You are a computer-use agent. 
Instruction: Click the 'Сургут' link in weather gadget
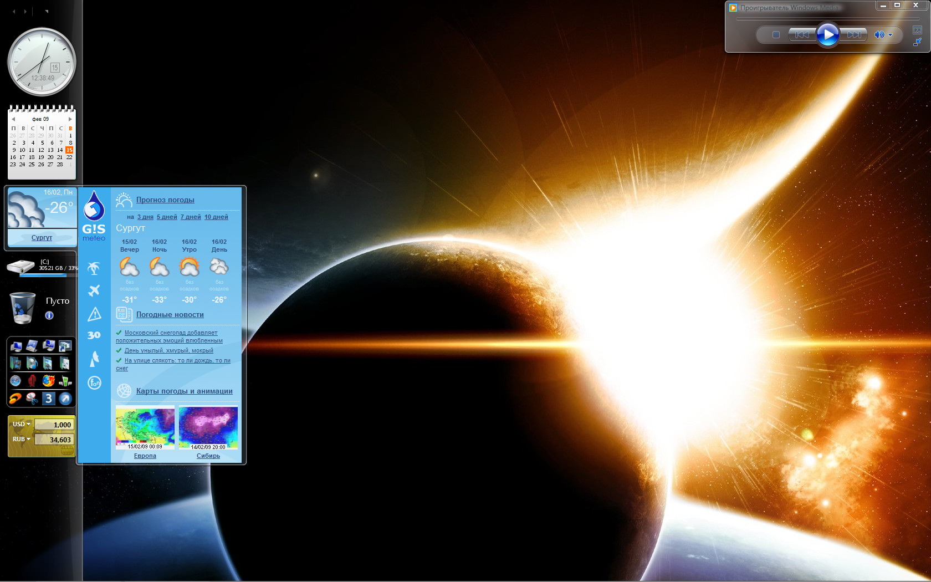coord(42,238)
